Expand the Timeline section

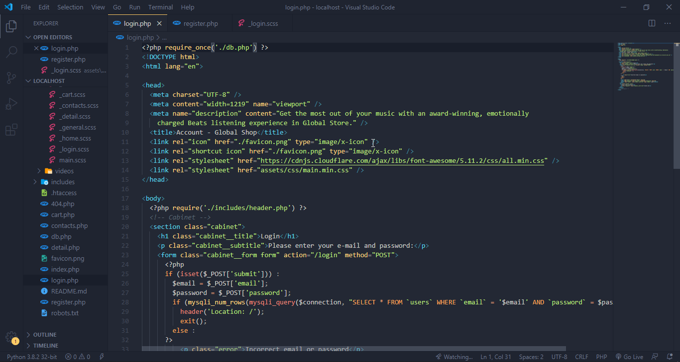click(65, 346)
